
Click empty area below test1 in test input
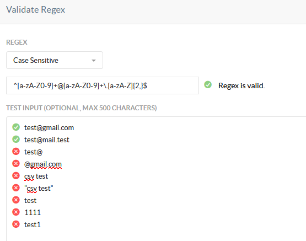click(156, 235)
